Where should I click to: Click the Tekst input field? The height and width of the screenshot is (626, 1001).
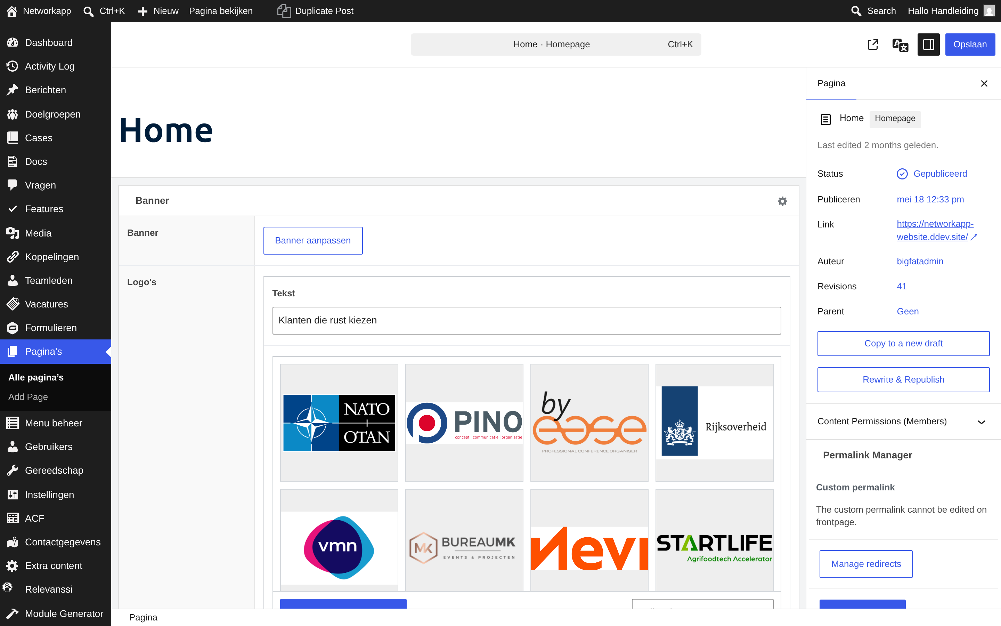coord(527,320)
